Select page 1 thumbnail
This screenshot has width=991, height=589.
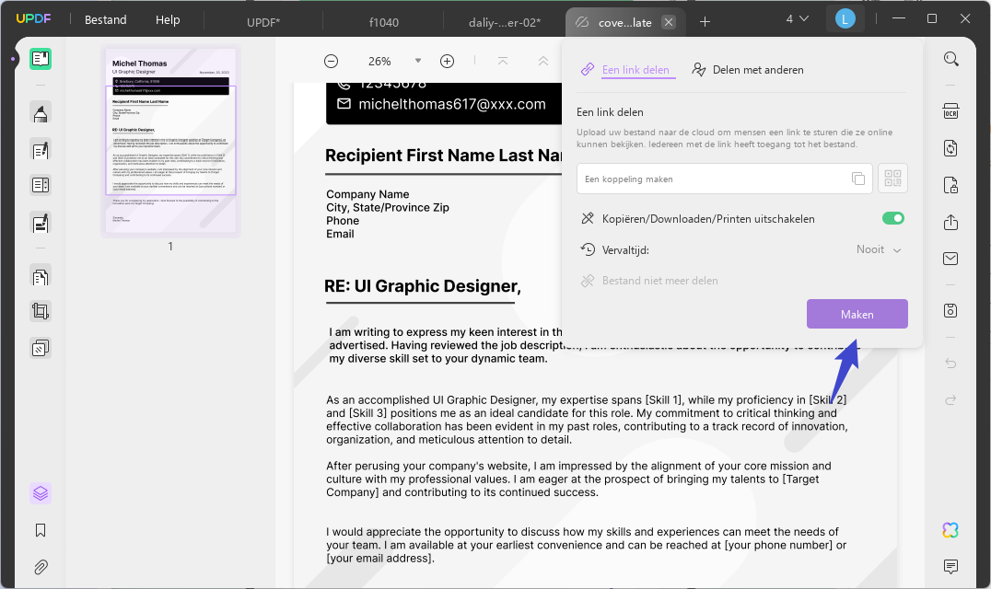click(x=170, y=141)
